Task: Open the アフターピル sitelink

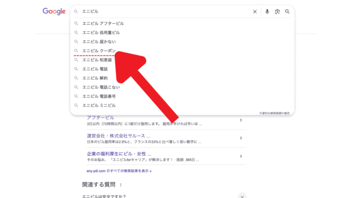Action: (x=100, y=117)
